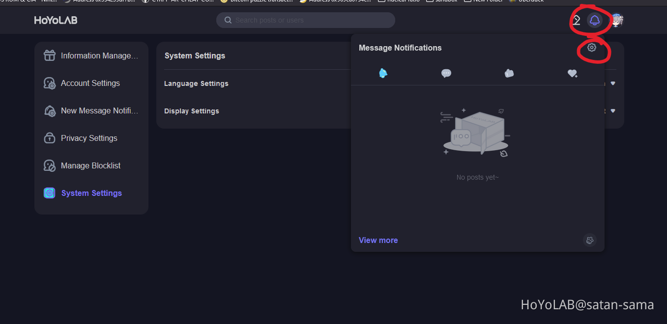Click the Information Management gift icon

50,55
